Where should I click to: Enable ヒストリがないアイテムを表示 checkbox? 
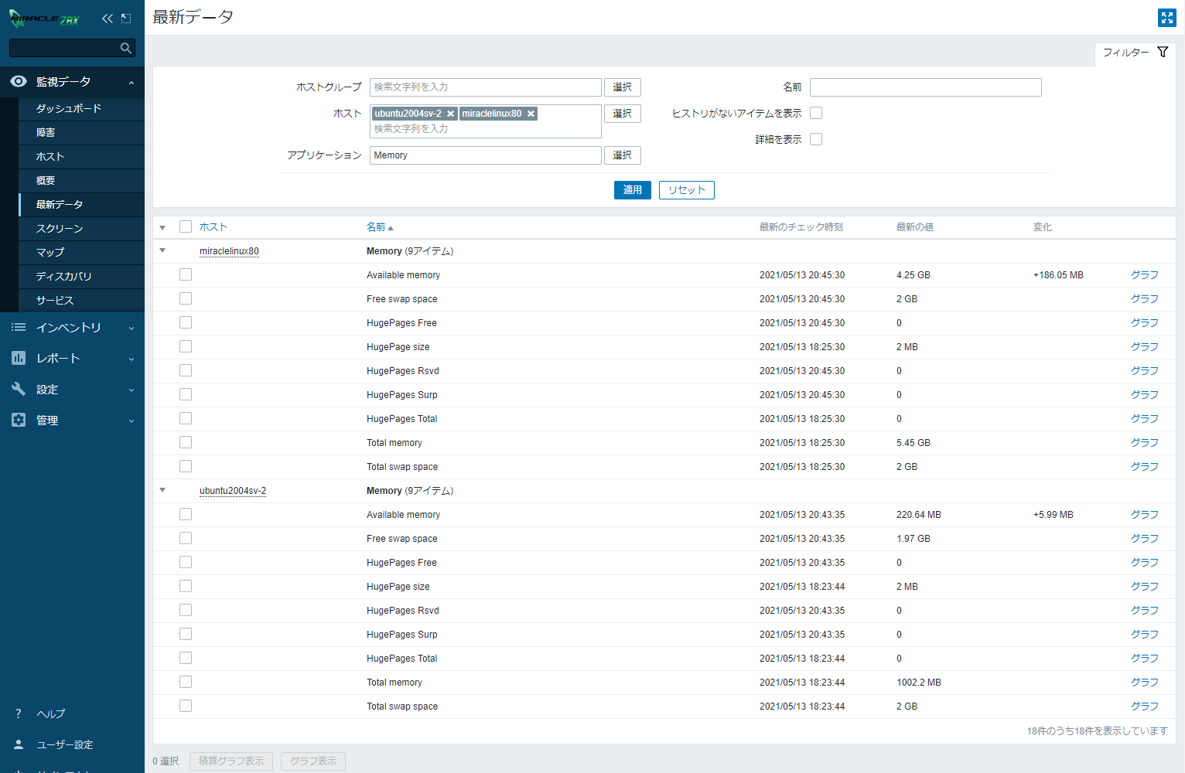[816, 113]
